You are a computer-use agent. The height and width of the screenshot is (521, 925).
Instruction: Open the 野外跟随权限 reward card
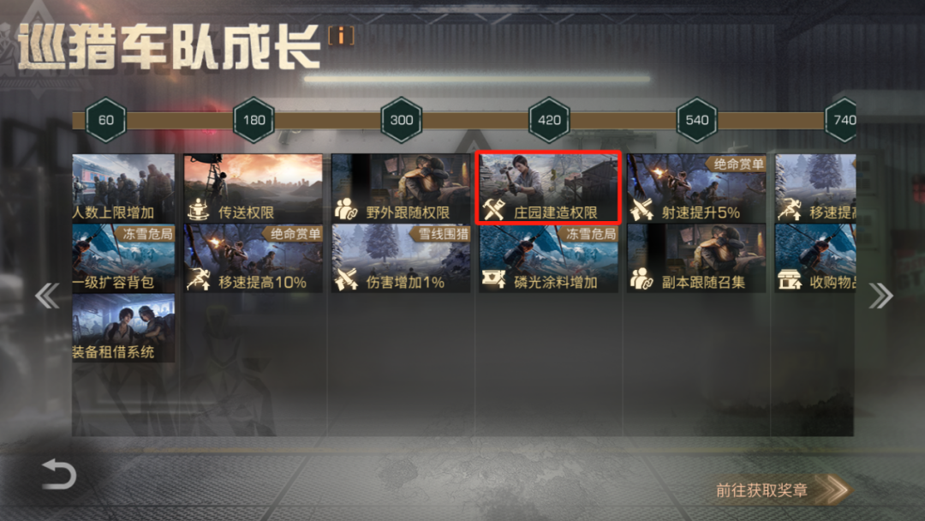401,188
